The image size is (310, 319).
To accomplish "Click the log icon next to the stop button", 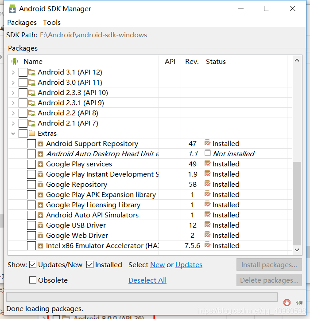I will pos(299,303).
